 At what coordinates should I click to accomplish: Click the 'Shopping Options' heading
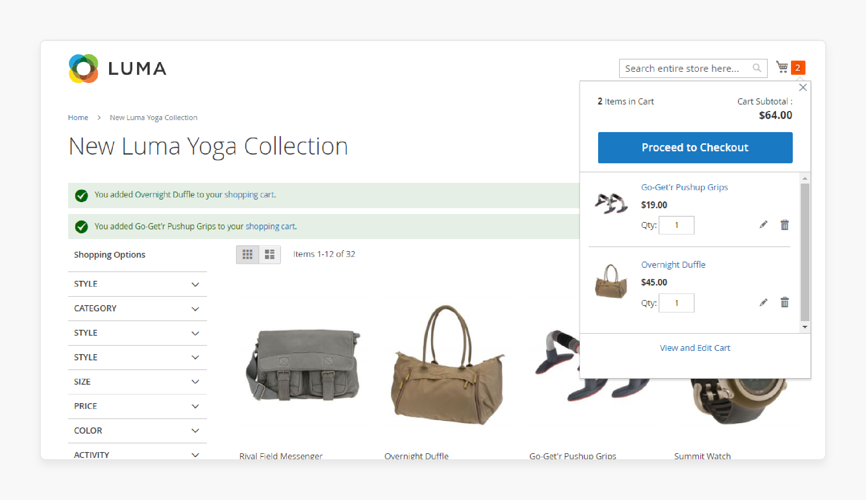click(x=109, y=255)
